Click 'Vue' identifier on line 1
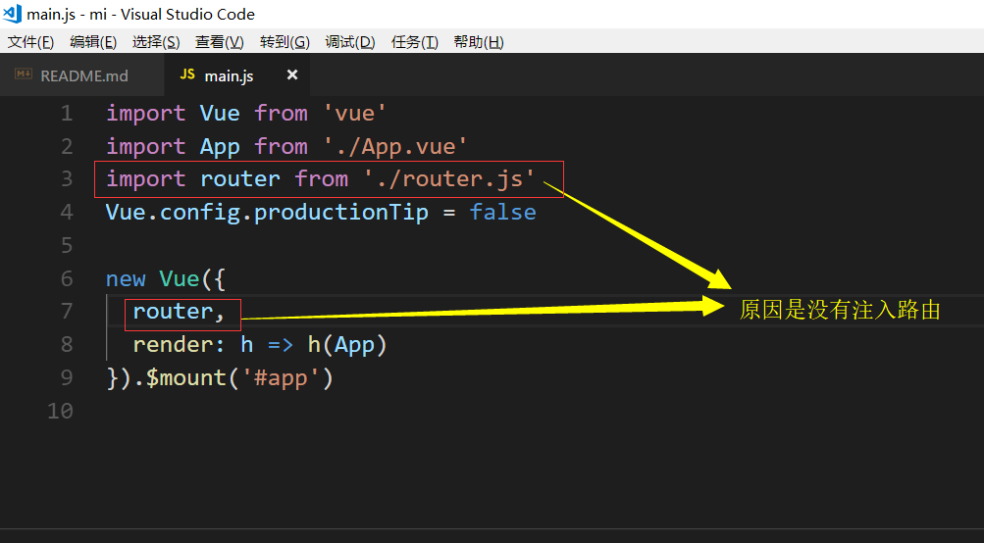 click(220, 114)
